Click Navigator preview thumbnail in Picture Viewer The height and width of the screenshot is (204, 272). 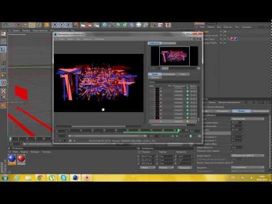[175, 56]
